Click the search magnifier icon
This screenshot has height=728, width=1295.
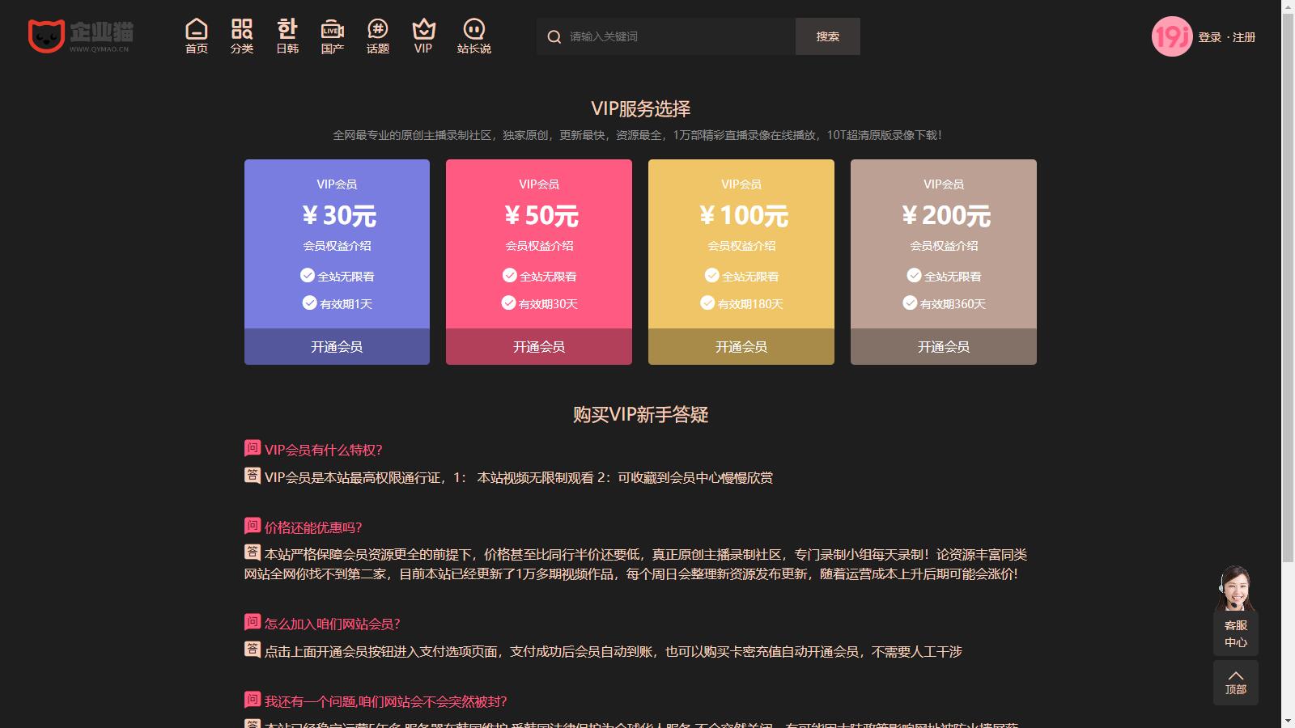pos(554,36)
